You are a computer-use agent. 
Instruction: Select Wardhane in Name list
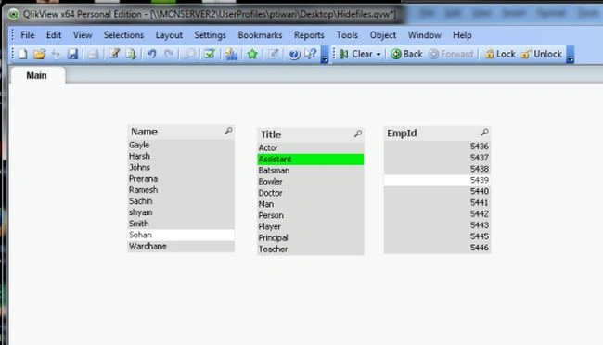[181, 246]
